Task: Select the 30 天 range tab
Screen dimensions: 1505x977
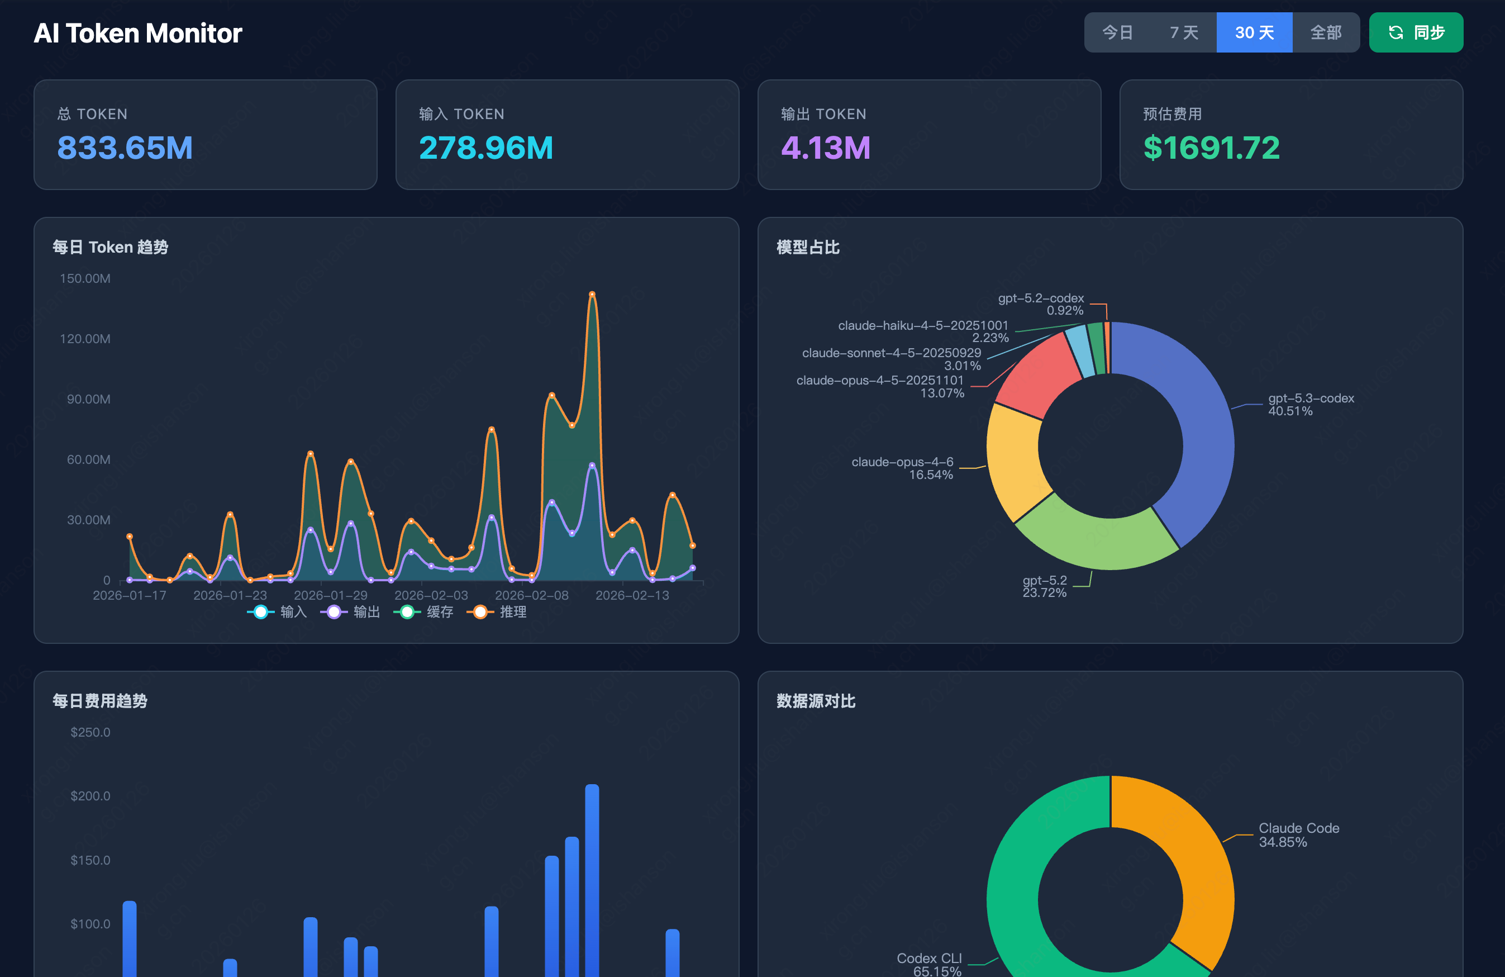Action: point(1254,32)
